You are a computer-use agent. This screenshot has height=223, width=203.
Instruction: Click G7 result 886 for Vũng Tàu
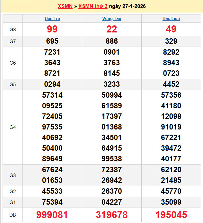coord(111,41)
